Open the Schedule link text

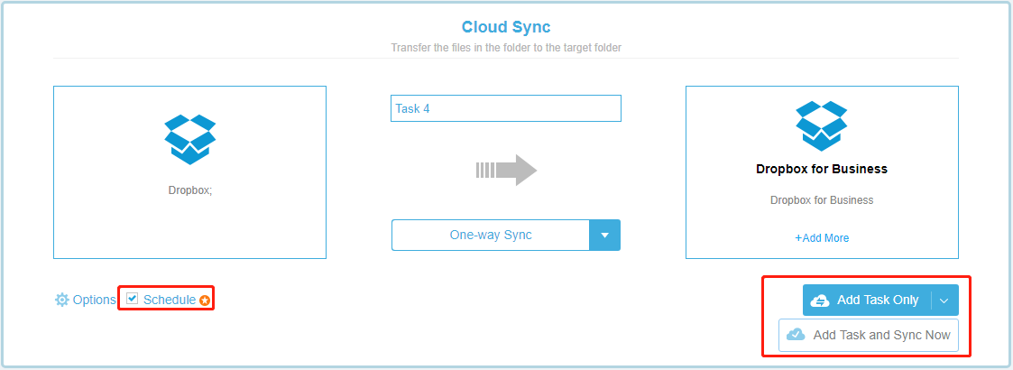pyautogui.click(x=170, y=300)
